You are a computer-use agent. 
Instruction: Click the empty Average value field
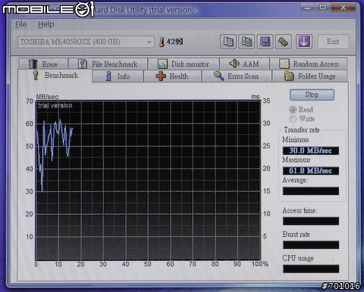311,191
